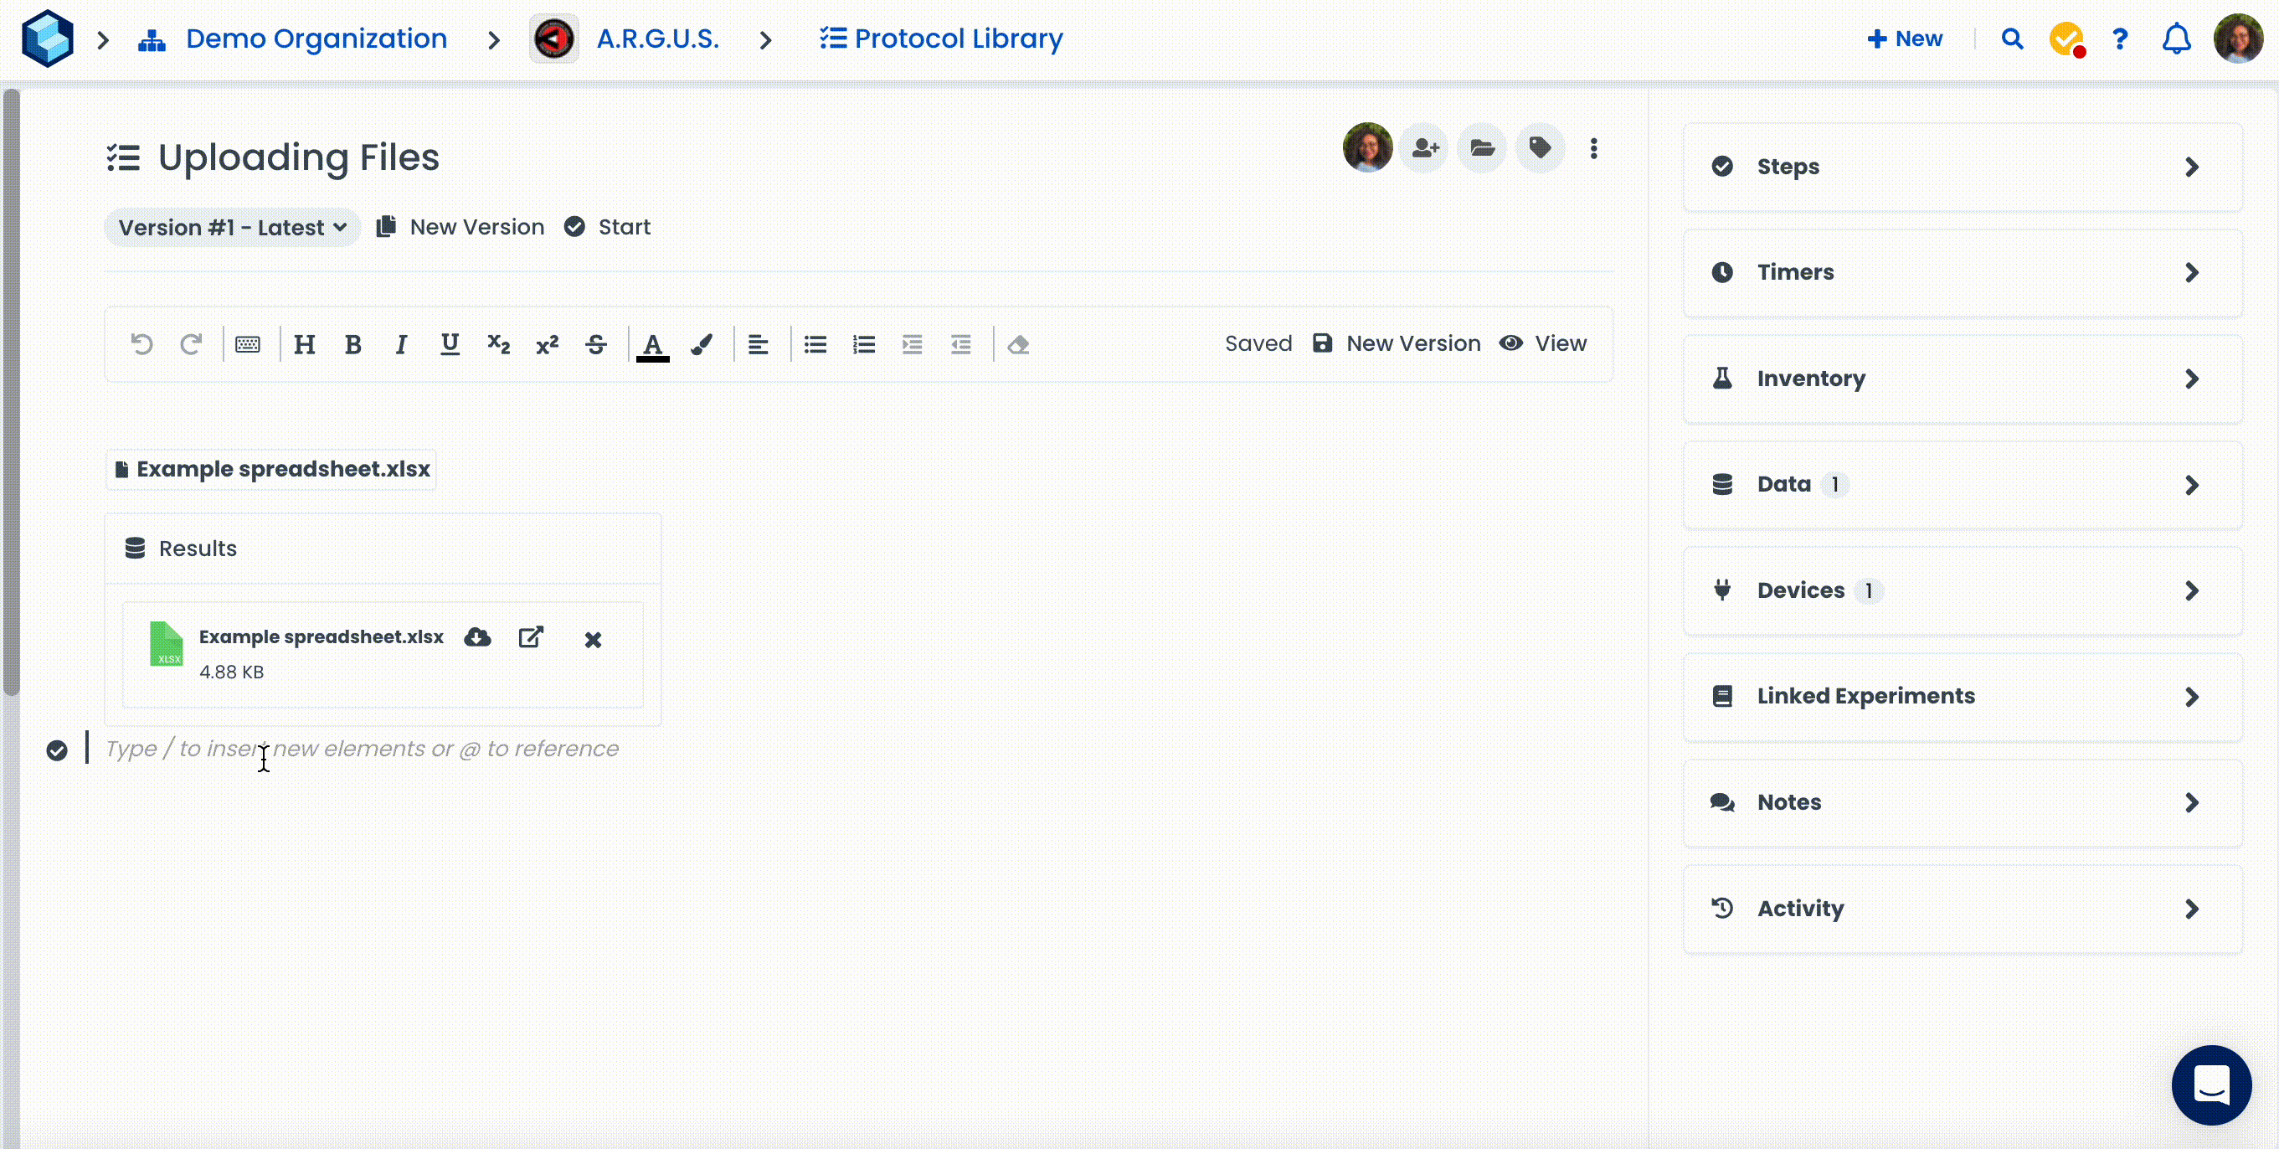Expand the Linked Experiments panel
Screen dimensions: 2279x1149
[x=1962, y=697]
